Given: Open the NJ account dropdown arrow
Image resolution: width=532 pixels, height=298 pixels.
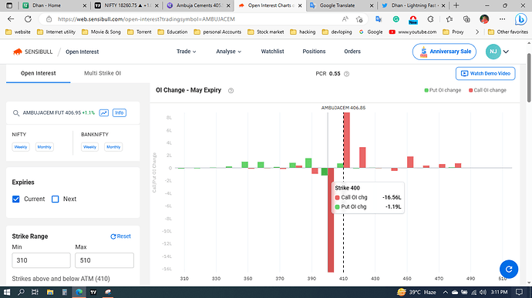Looking at the screenshot, I should point(506,52).
